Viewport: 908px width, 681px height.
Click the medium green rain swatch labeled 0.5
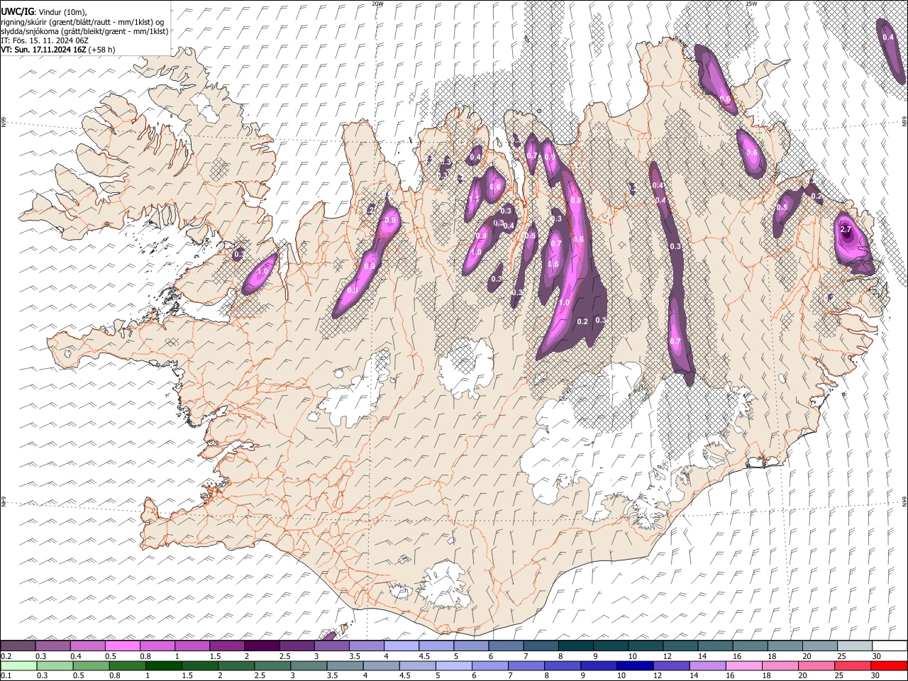(91, 665)
